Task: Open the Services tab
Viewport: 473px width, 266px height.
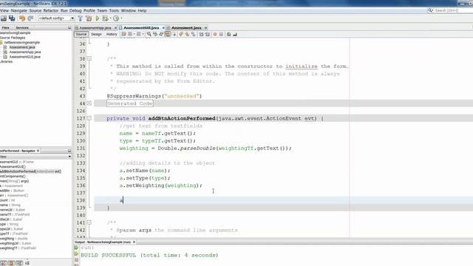Action: point(22,27)
